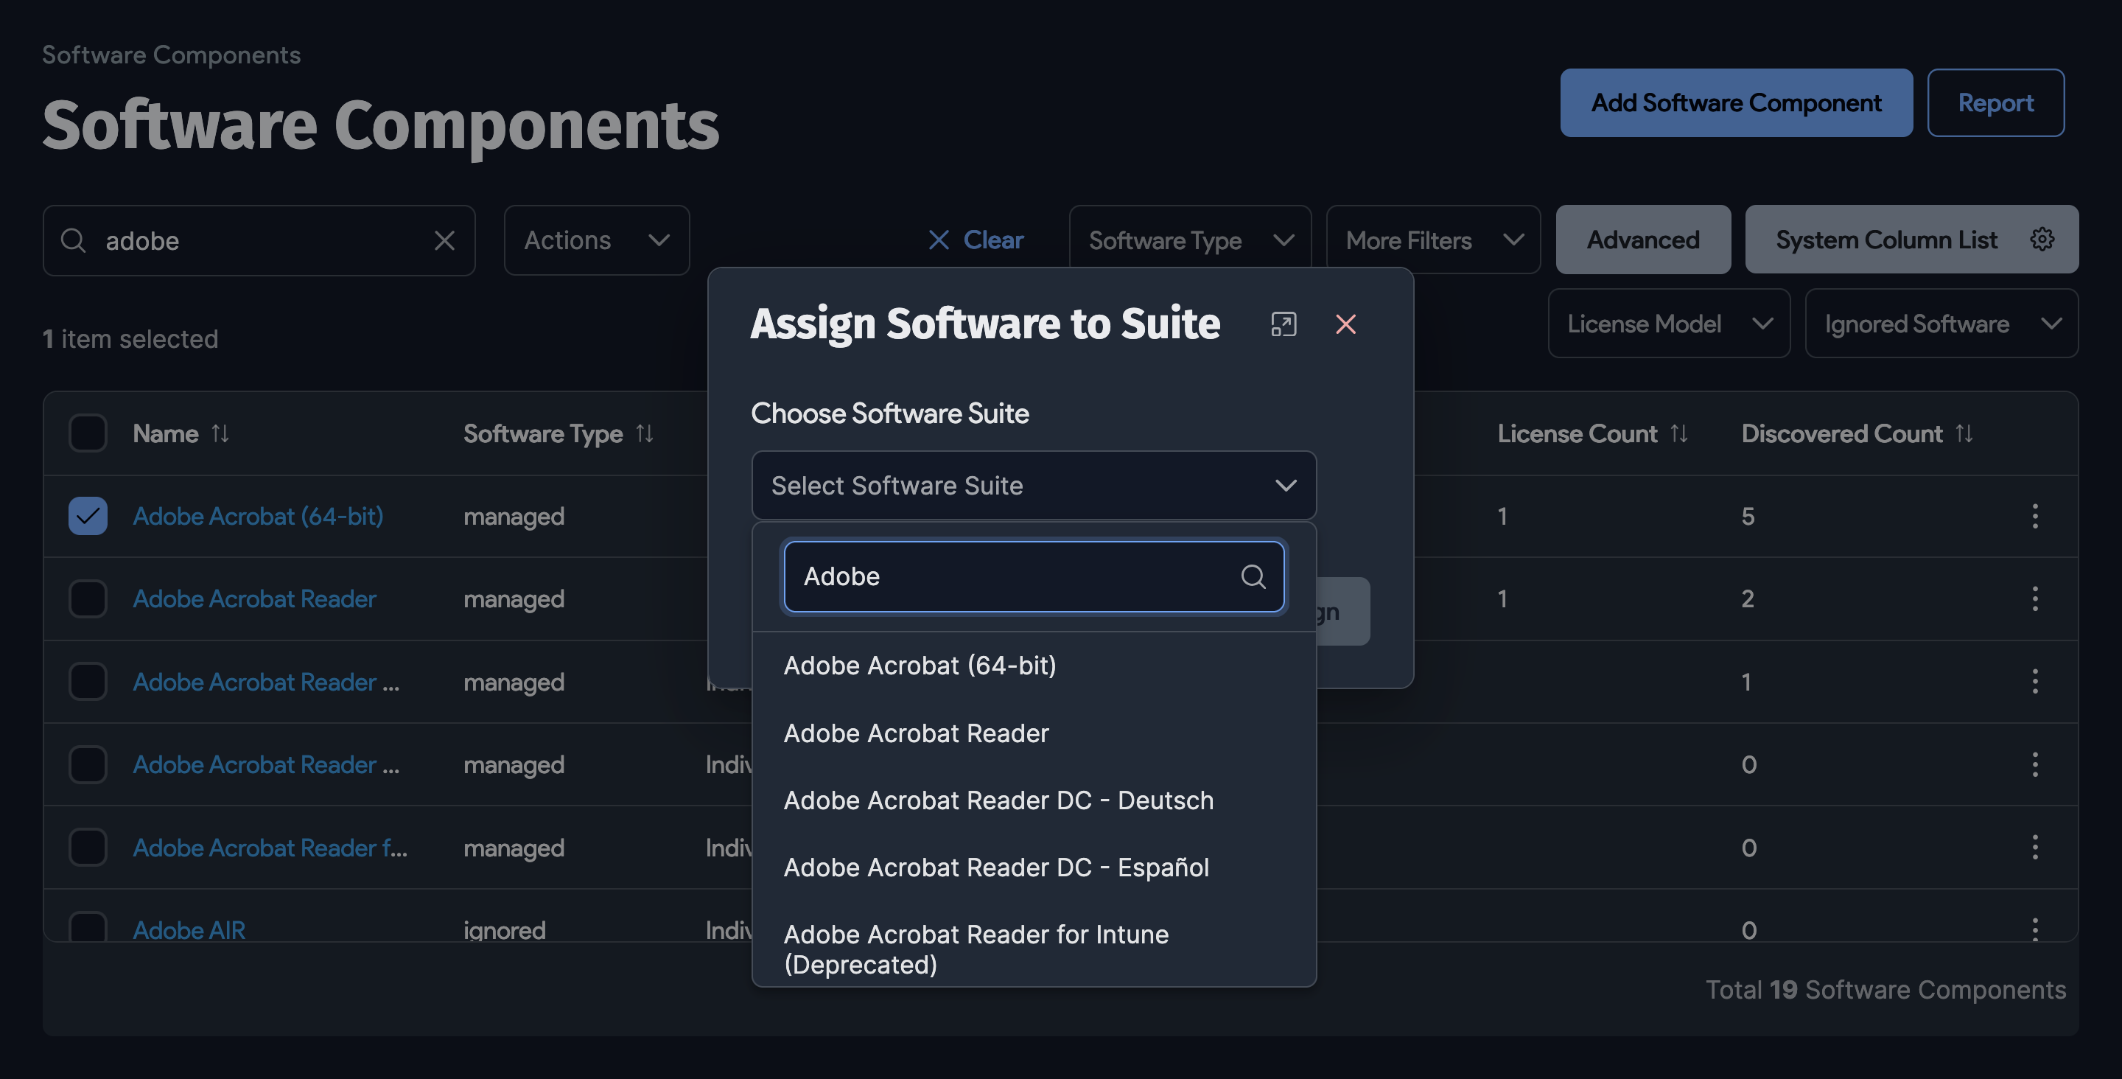Uncheck the Adobe Acrobat (64-bit) row
This screenshot has height=1079, width=2122.
[x=88, y=516]
